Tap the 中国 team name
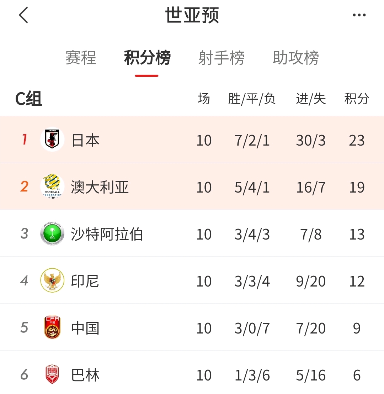384x394 pixels. pyautogui.click(x=85, y=328)
